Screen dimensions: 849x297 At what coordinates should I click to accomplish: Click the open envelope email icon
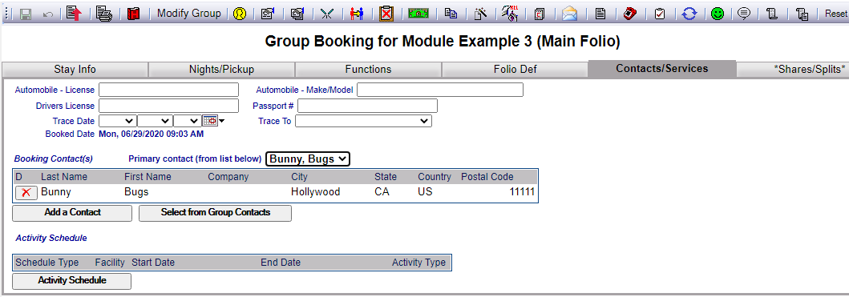(x=570, y=14)
